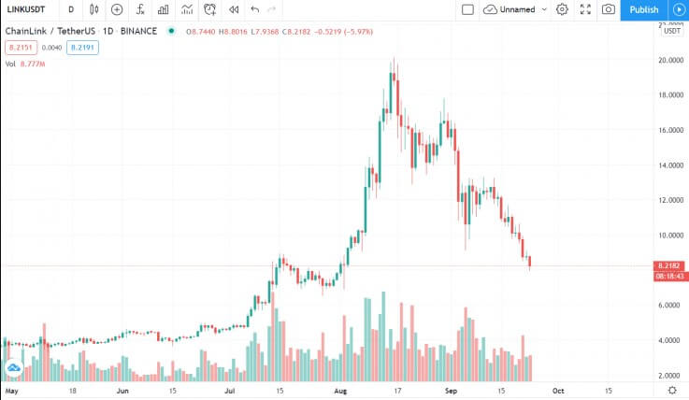Take chart snapshot with camera icon
This screenshot has width=689, height=400.
[609, 9]
